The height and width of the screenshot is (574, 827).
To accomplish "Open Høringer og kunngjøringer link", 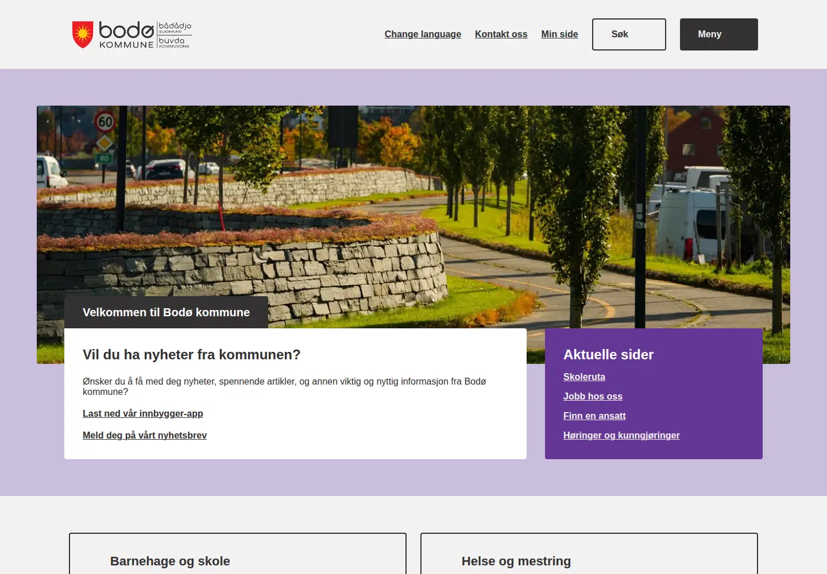I will [x=621, y=435].
